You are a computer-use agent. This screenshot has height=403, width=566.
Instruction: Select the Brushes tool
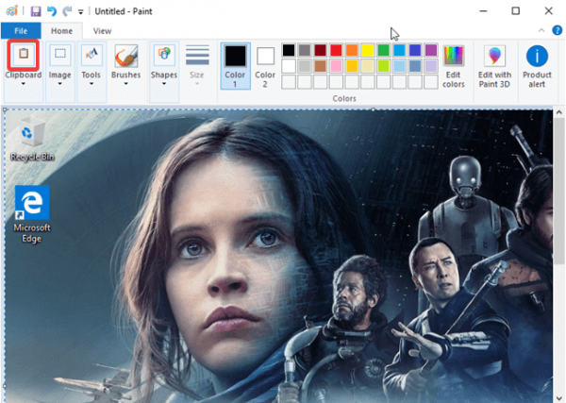126,56
